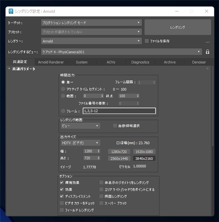Open the レンダリング範囲 ビュー dropdown

pos(80,126)
